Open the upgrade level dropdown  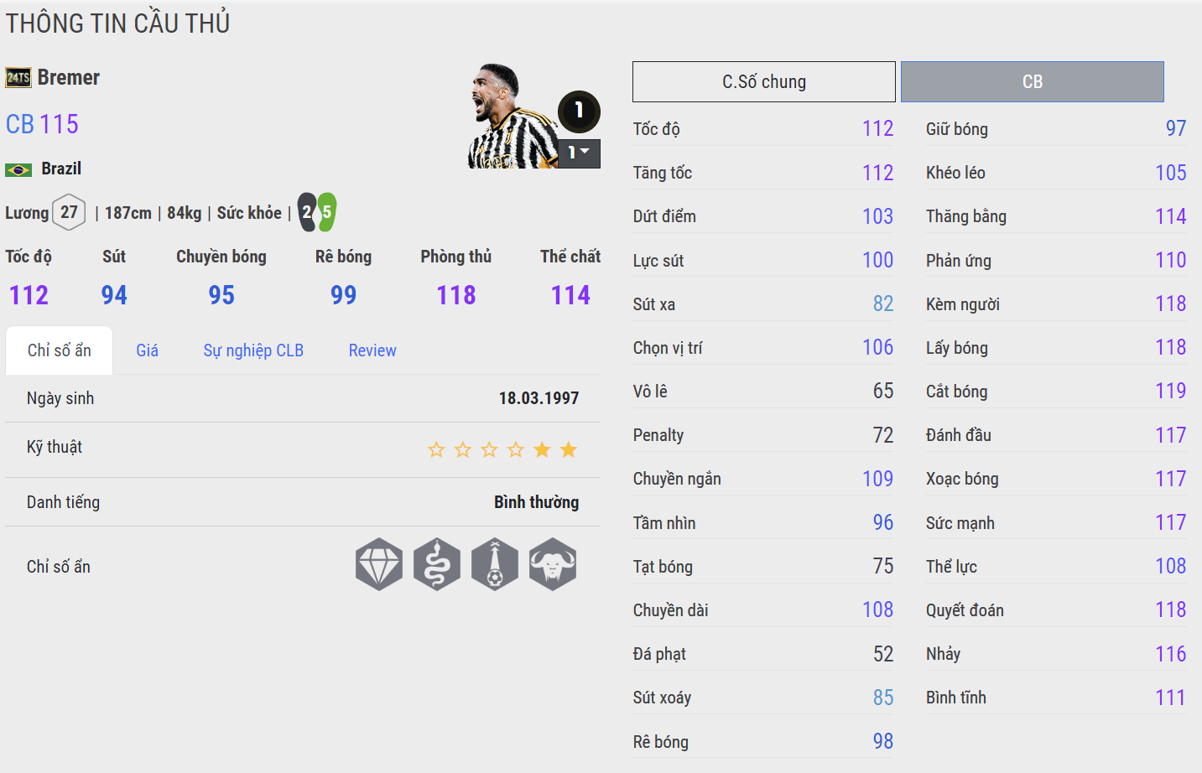pyautogui.click(x=580, y=153)
